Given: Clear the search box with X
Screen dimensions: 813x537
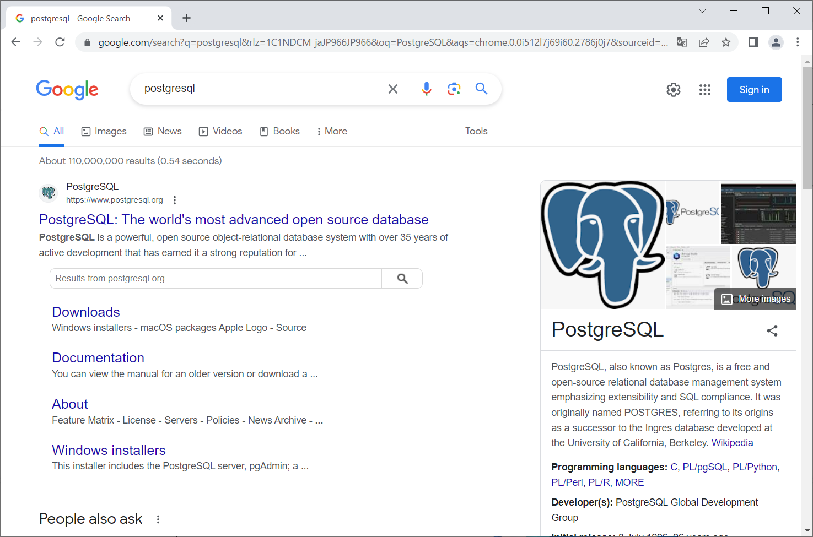Looking at the screenshot, I should (392, 89).
